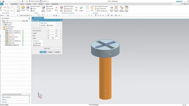Open the Analysis ribbon tab
This screenshot has width=189, height=106.
[x=28, y=4]
